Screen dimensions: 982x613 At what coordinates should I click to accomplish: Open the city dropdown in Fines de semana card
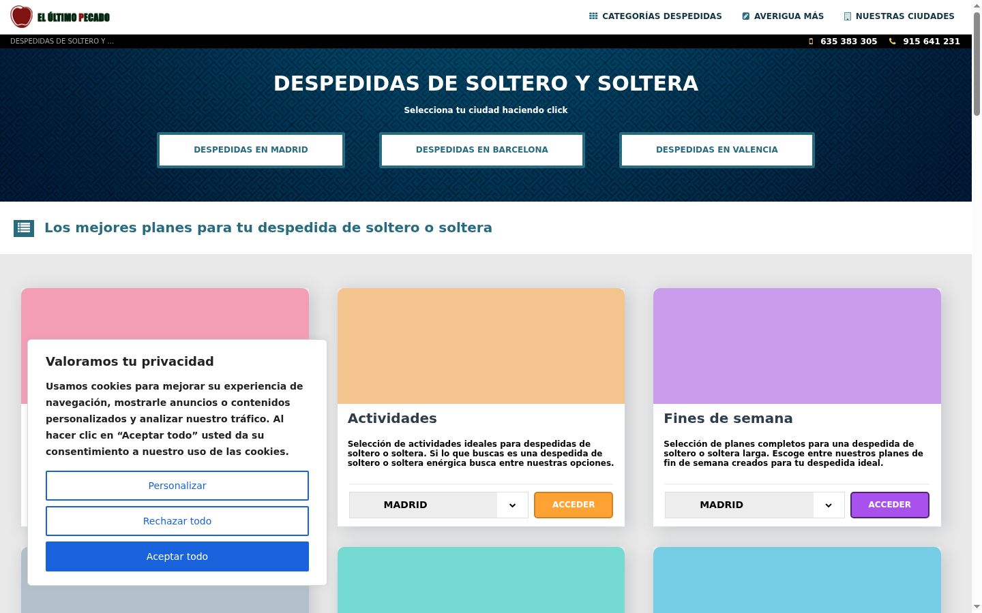[755, 505]
